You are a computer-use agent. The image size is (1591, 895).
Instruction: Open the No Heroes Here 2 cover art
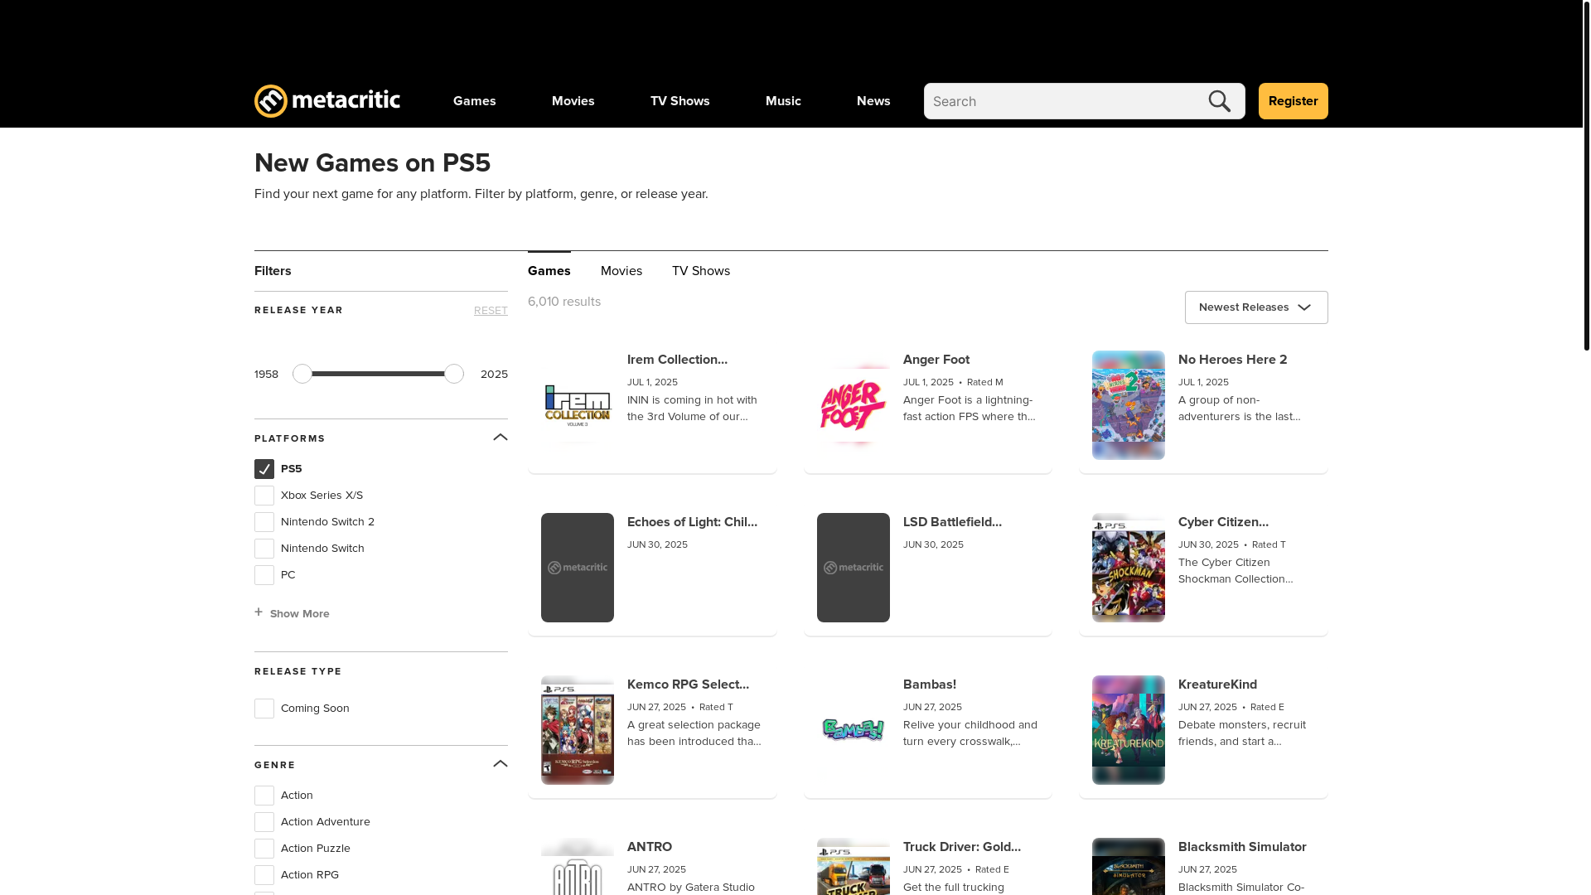(1129, 405)
